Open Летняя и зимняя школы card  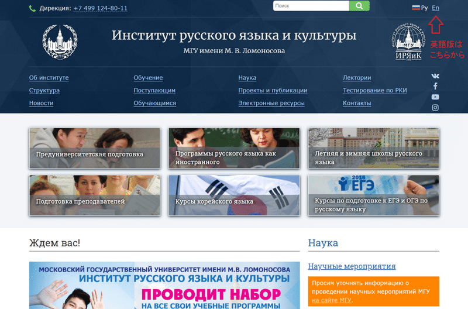(373, 148)
